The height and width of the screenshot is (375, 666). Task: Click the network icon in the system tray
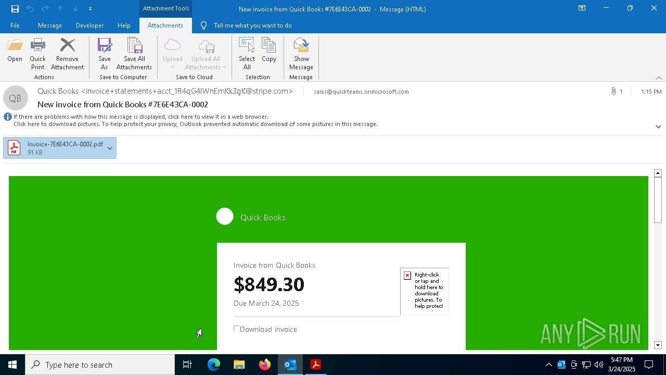tap(586, 365)
